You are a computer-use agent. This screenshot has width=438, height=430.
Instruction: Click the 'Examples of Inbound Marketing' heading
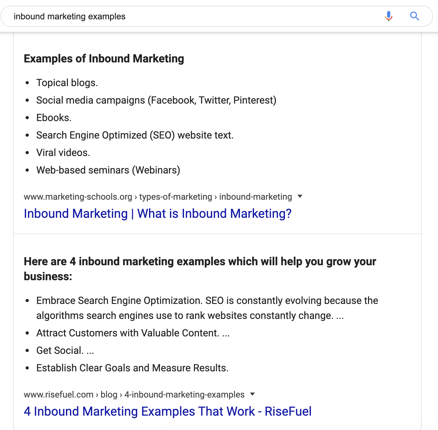point(104,59)
